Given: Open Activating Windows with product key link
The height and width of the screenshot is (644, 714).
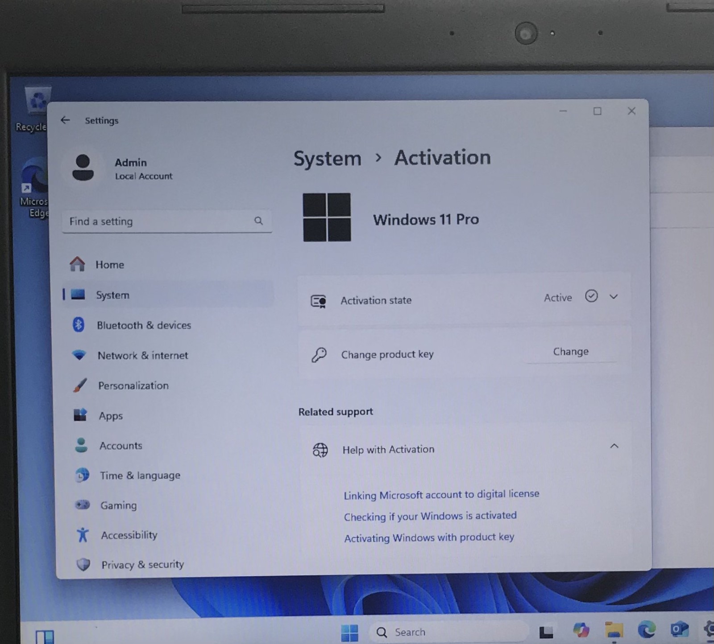Looking at the screenshot, I should [429, 537].
